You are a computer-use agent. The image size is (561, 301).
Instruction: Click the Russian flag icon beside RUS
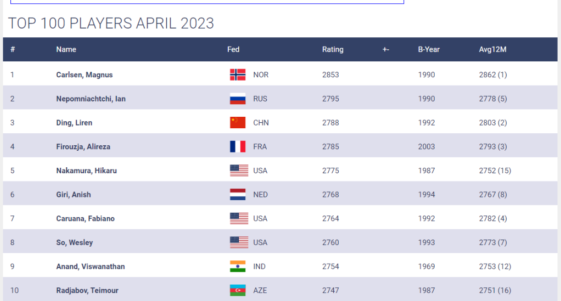[x=238, y=99]
